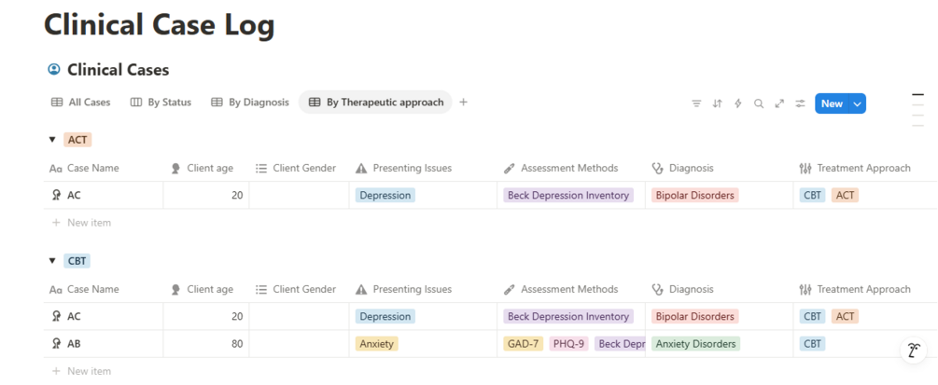Click the Clinical Cases database title icon

pos(53,70)
